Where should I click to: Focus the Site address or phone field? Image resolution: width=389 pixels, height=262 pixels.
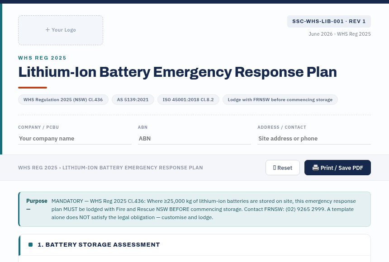coord(314,139)
